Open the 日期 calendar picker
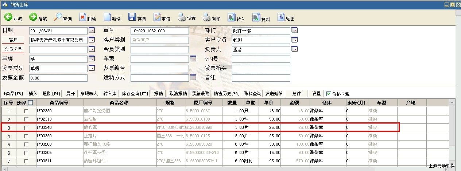461x171 pixels. point(92,30)
